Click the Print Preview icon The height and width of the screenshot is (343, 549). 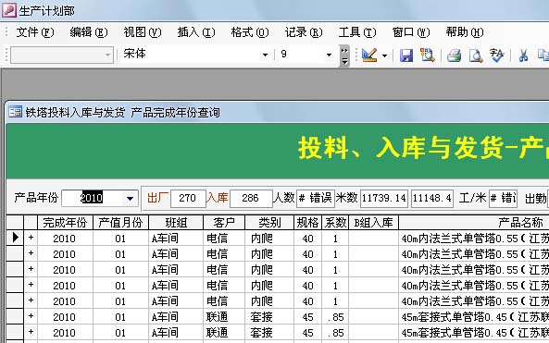pos(476,55)
